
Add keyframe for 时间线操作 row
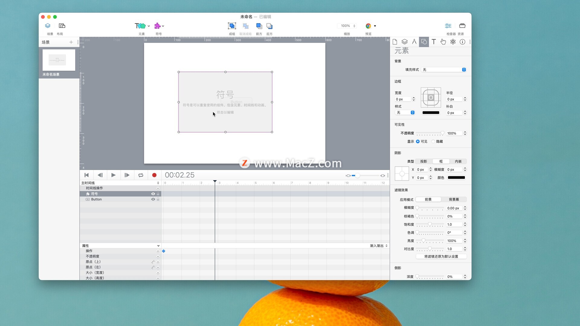pos(158,188)
